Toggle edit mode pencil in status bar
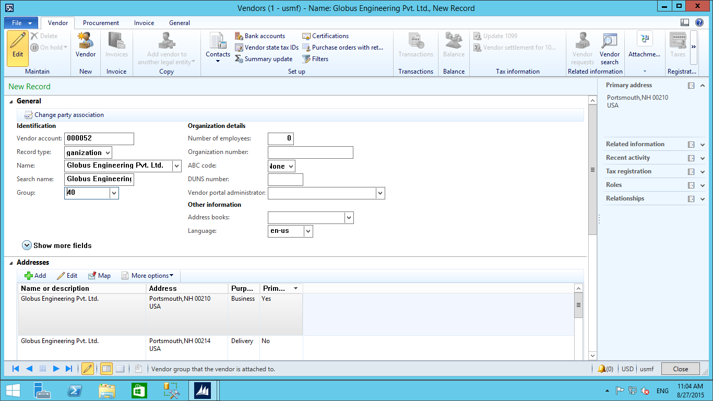The height and width of the screenshot is (401, 713). tap(88, 369)
